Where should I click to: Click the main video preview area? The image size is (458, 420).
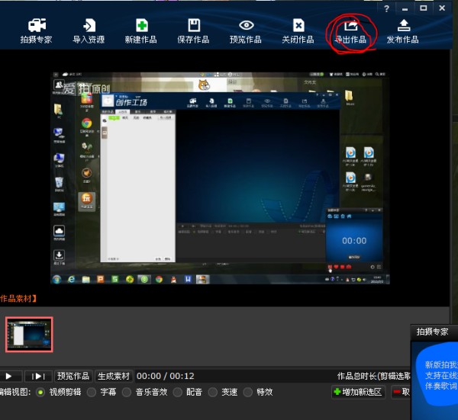point(220,178)
